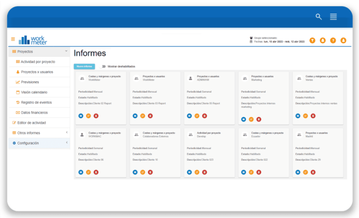Click the Costes y márgenes Ecuador card title
359x218 pixels.
[x=267, y=133]
